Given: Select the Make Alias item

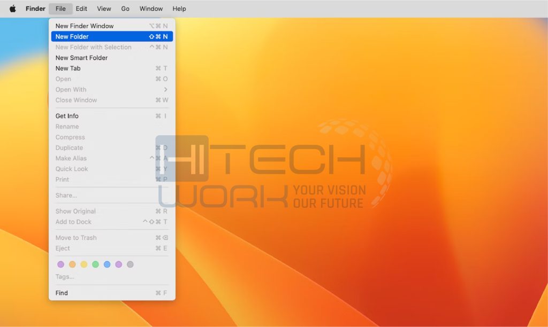Looking at the screenshot, I should click(112, 159).
